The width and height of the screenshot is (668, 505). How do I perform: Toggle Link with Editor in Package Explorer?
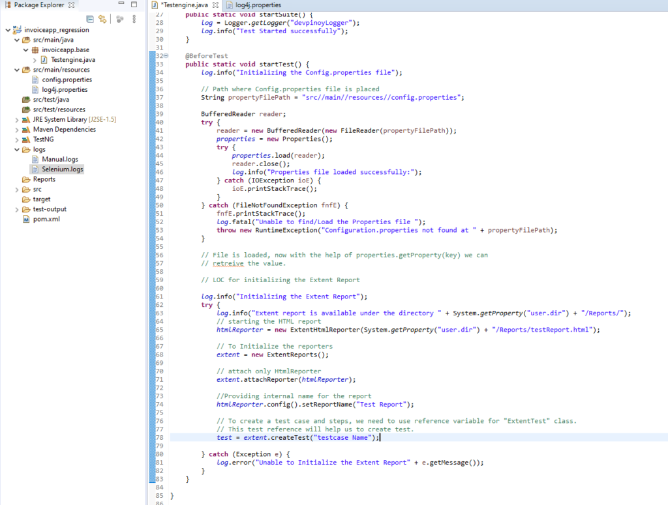coord(102,19)
